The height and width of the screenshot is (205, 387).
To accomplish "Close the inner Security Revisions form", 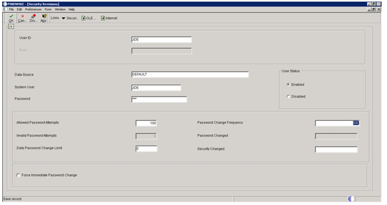I will coord(379,9).
